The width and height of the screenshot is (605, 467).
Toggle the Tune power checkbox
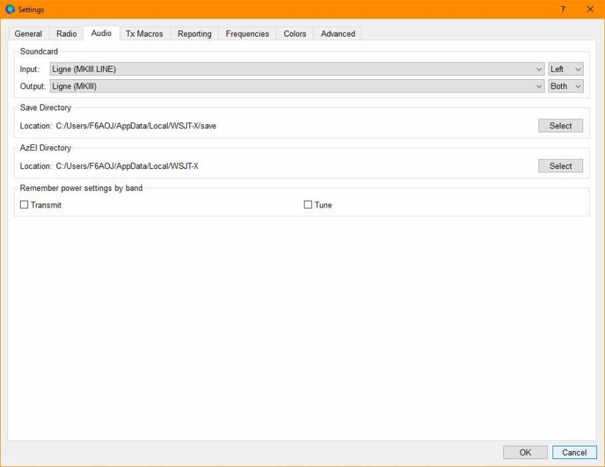click(308, 205)
